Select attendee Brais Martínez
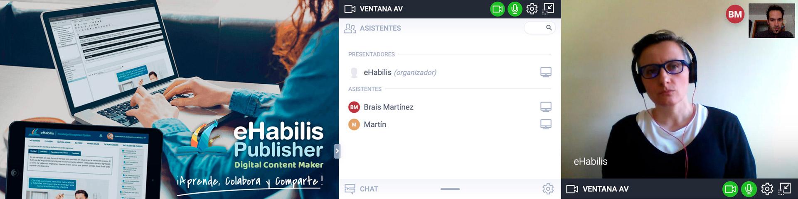 tap(388, 107)
